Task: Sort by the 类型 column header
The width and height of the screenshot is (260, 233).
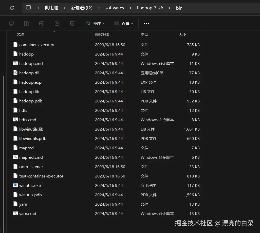Action: pos(158,34)
